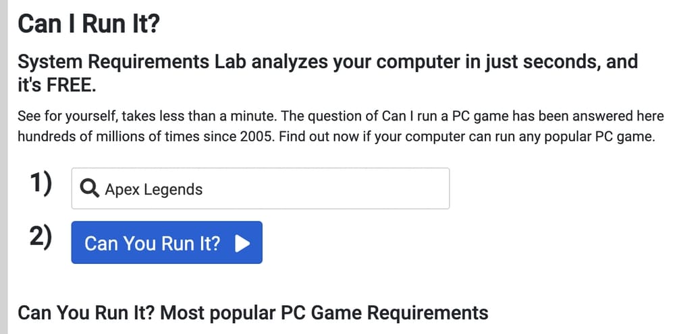Click the magnifying glass search icon
This screenshot has height=334, width=675.
pos(90,189)
